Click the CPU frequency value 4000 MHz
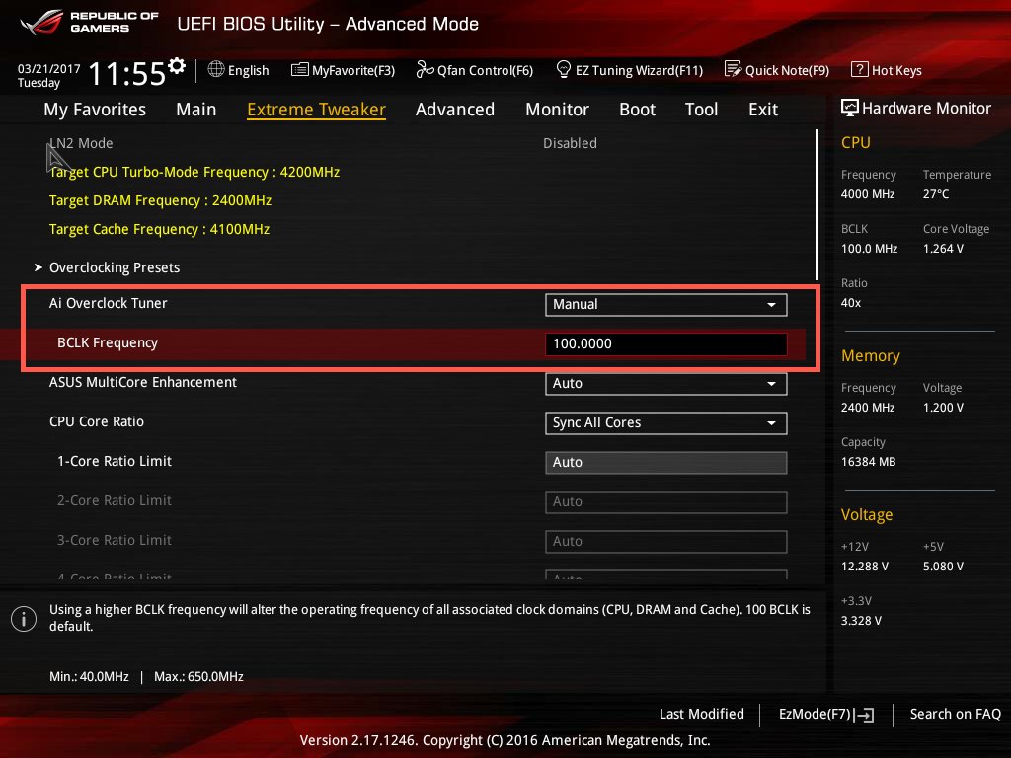 (868, 194)
